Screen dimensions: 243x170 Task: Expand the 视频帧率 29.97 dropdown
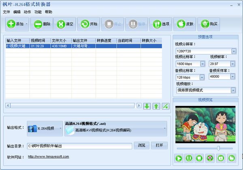(x=232, y=64)
